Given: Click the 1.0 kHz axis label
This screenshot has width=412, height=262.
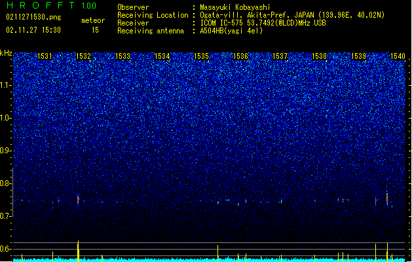Looking at the screenshot, I should pyautogui.click(x=6, y=118).
